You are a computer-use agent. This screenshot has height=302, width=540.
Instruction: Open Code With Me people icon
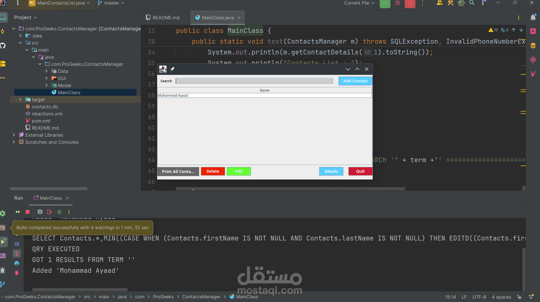440,3
